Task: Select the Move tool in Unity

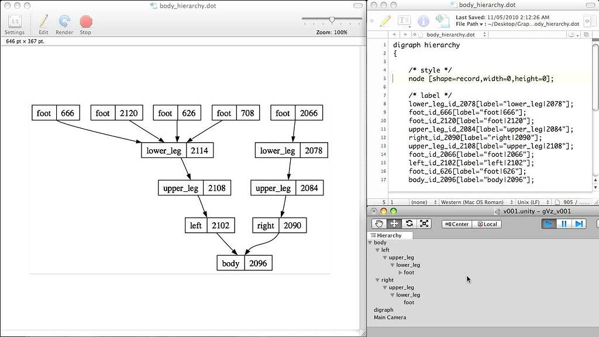Action: [394, 223]
